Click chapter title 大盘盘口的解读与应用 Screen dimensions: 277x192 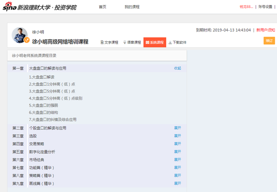click(x=48, y=68)
